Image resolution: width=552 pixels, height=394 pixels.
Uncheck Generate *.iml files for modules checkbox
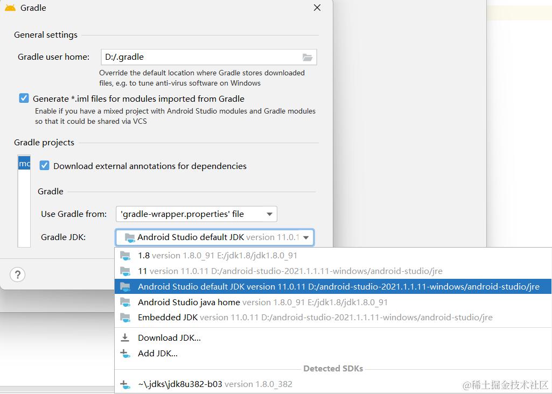(24, 98)
